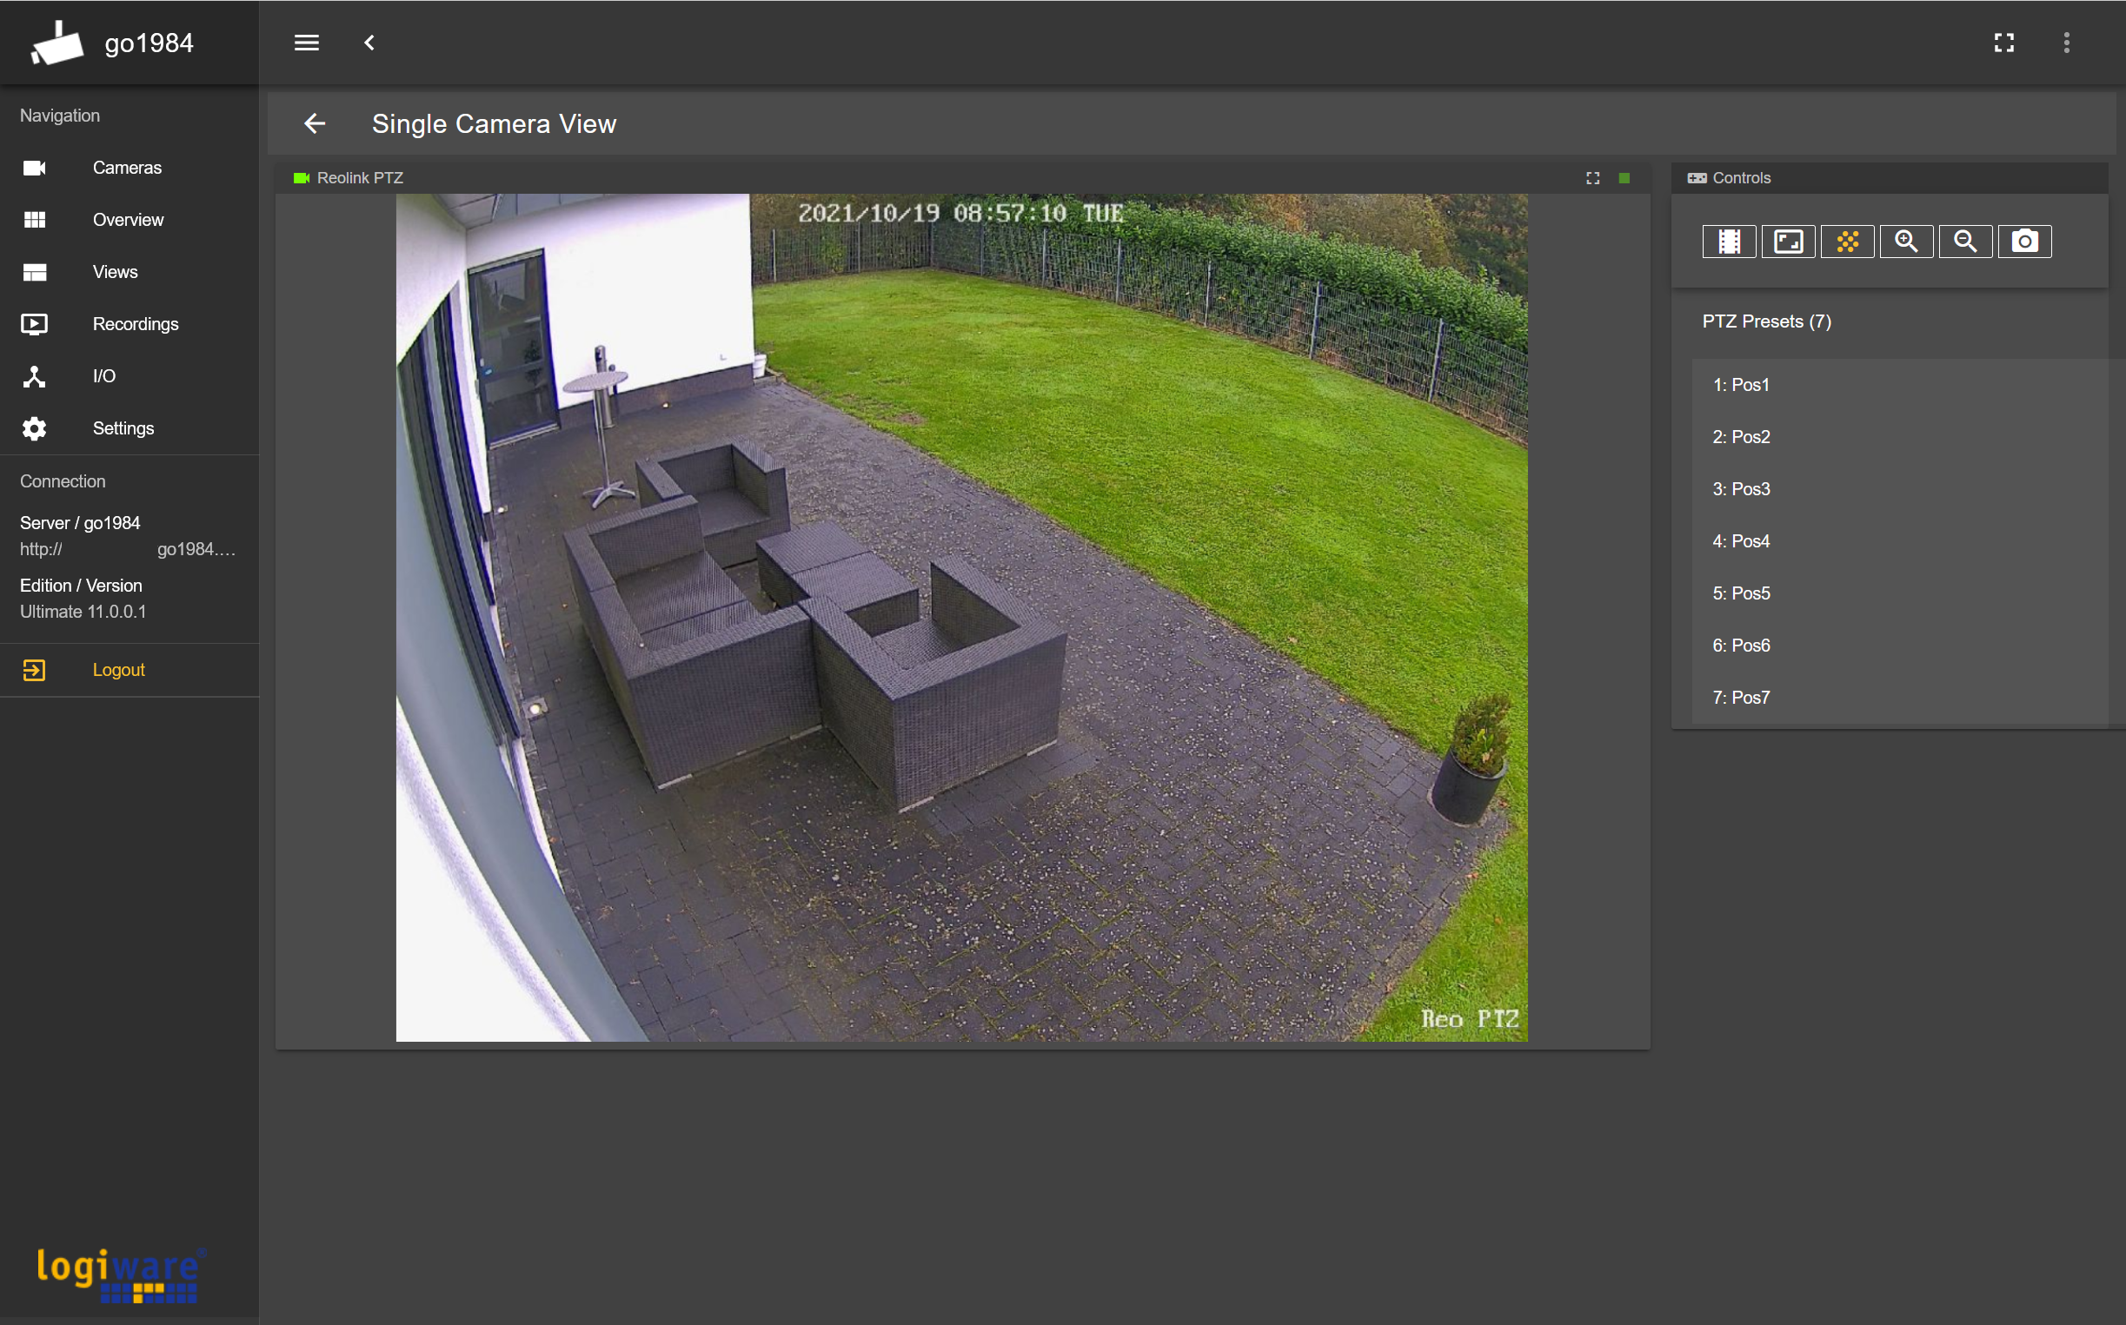Click the Logout link
The width and height of the screenshot is (2126, 1325).
click(x=118, y=671)
